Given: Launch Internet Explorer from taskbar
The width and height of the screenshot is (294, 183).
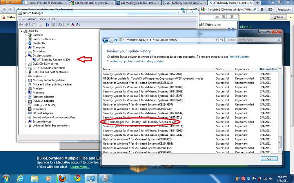Looking at the screenshot, I should pos(20,179).
